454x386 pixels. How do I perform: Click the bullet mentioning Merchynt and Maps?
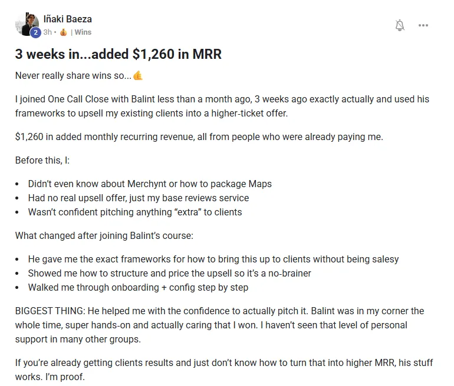(x=150, y=184)
